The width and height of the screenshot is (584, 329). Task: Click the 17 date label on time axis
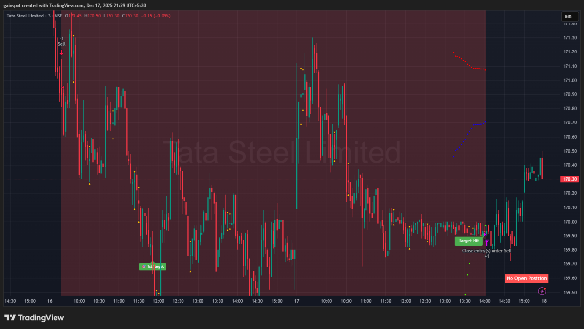point(296,301)
